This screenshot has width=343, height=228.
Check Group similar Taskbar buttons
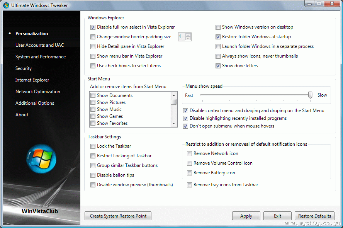(x=93, y=165)
